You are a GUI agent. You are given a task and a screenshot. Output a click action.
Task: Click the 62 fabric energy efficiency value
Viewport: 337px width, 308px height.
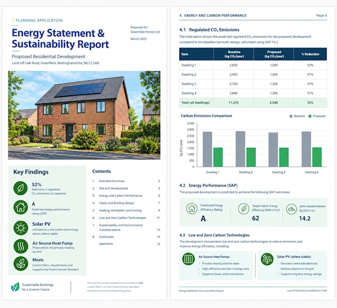click(256, 218)
